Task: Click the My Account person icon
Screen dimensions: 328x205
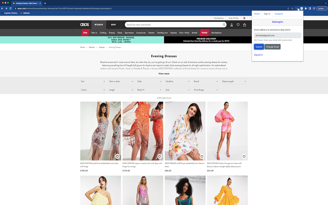Action: 232,25
